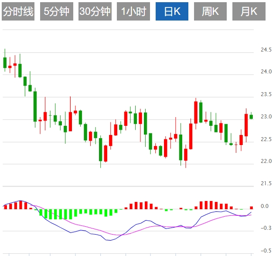Image resolution: width=276 pixels, height=256 pixels.
Task: Click the -0.3 MACD axis label
Action: 266,228
